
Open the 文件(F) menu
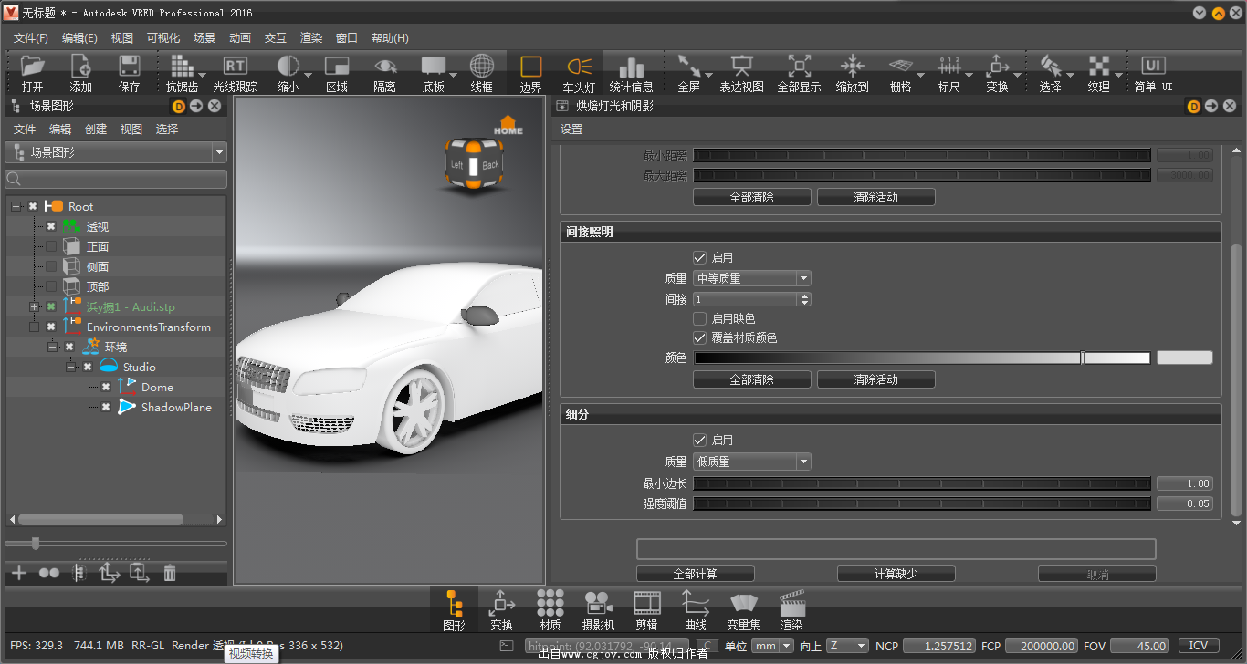coord(30,38)
